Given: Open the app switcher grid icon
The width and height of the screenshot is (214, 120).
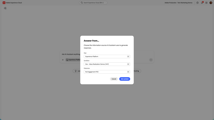Looking at the screenshot, I should click(x=206, y=3).
